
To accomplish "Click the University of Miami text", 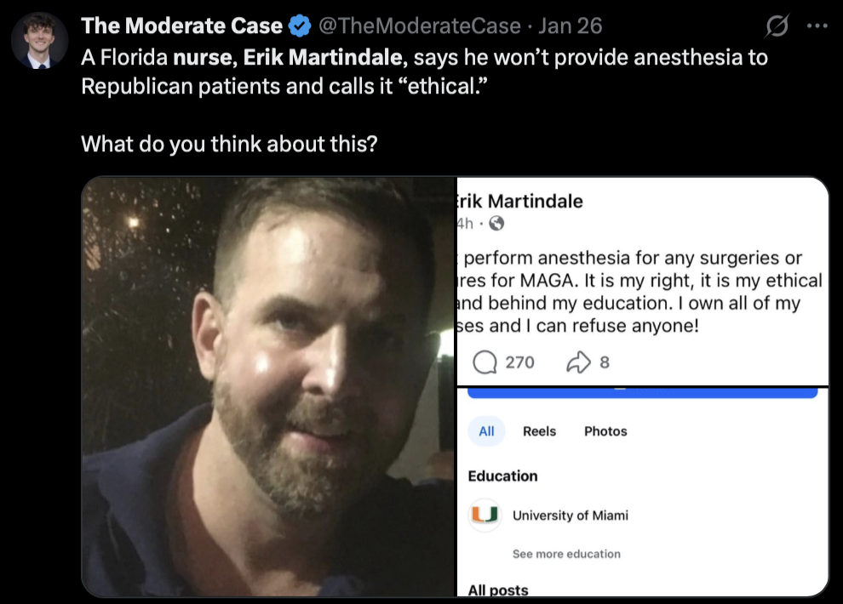I will pyautogui.click(x=570, y=516).
